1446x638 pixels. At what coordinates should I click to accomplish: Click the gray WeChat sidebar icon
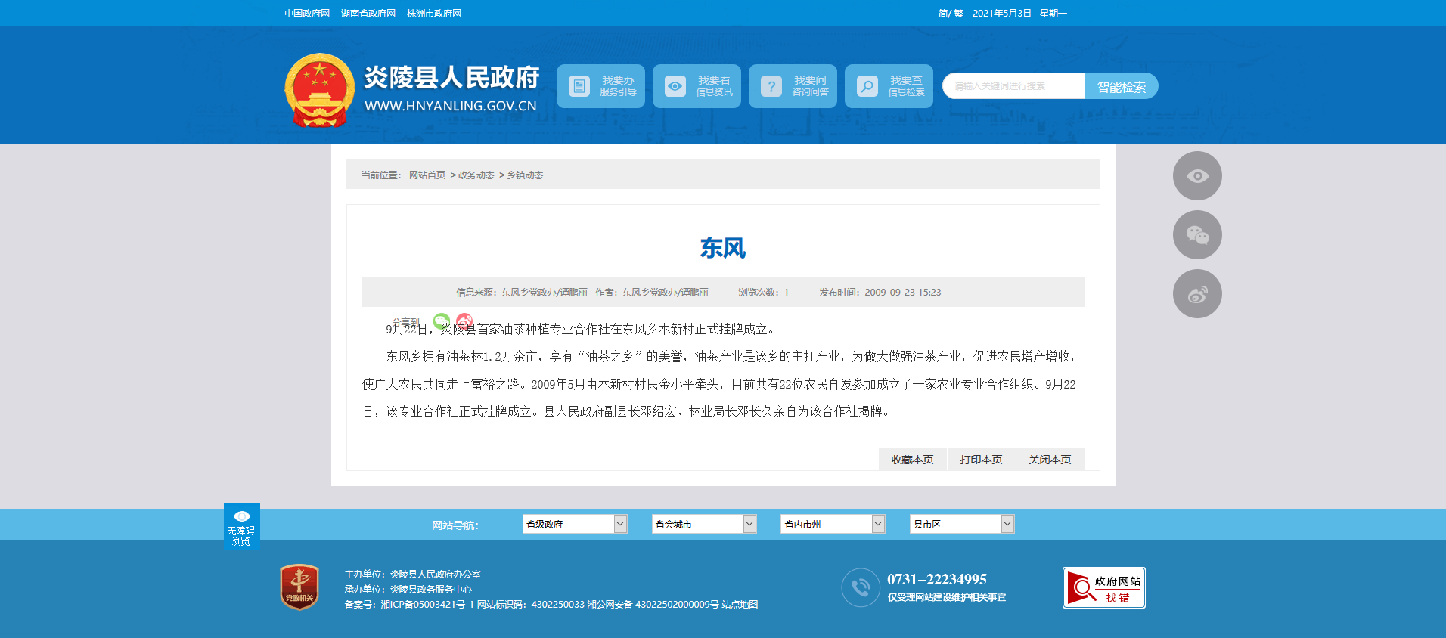(1196, 235)
